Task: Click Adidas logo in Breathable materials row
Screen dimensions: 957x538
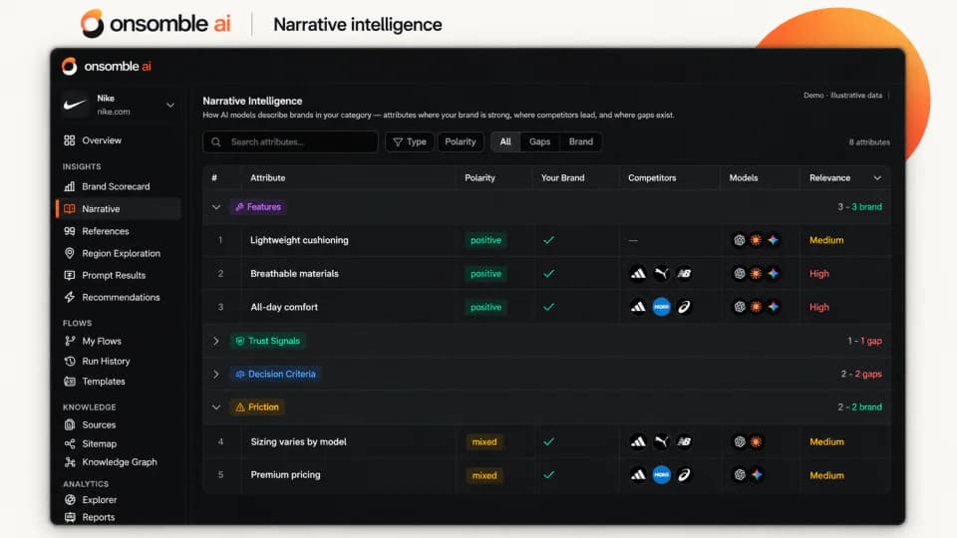Action: [638, 274]
